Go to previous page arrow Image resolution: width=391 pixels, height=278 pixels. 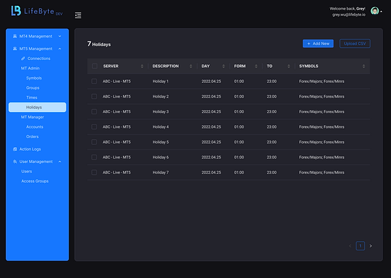click(350, 246)
